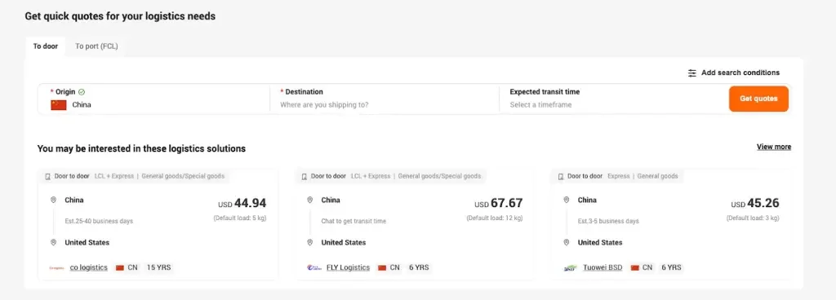
Task: Click the Door to door icon in USD 45.26 card
Action: point(561,176)
